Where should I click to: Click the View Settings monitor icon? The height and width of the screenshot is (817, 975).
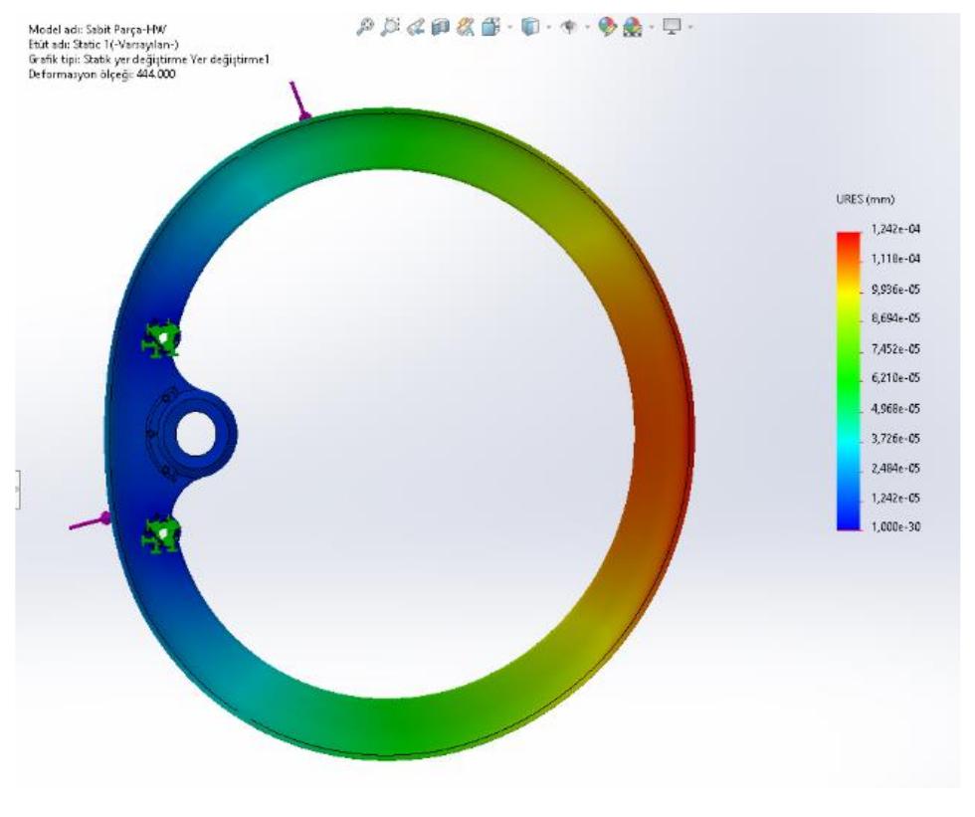click(x=673, y=27)
